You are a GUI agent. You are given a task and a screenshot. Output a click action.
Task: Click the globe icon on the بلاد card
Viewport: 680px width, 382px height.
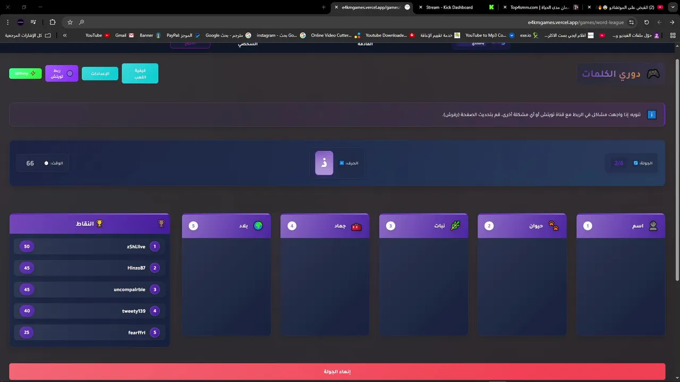point(258,226)
